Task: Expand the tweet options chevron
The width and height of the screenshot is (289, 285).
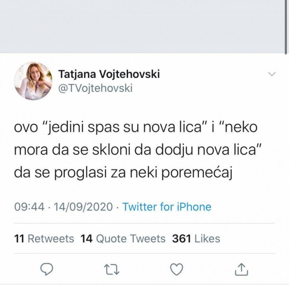Action: coord(272,74)
